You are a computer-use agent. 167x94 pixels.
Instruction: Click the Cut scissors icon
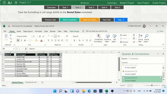point(11,35)
